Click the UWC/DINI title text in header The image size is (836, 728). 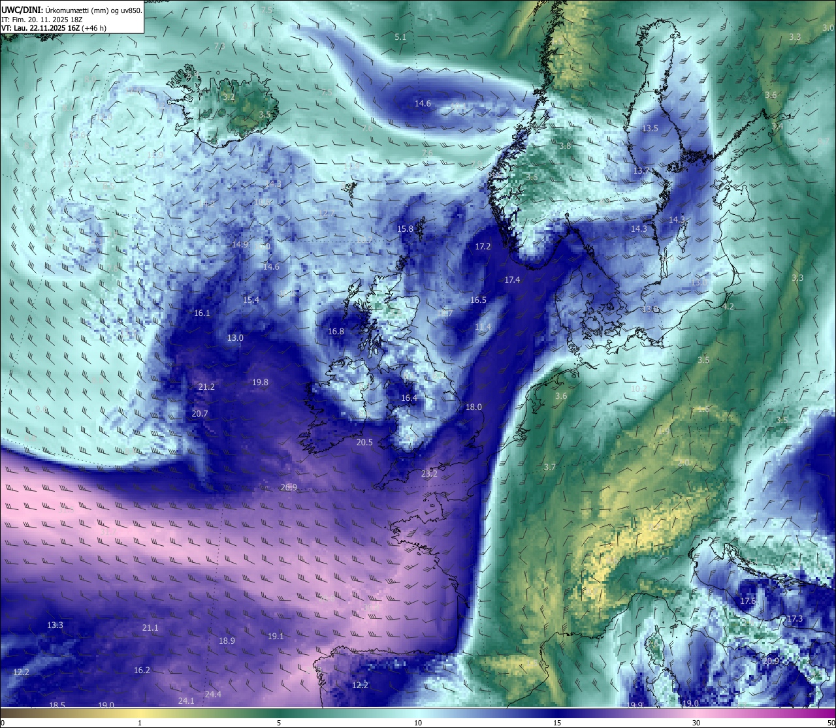22,10
